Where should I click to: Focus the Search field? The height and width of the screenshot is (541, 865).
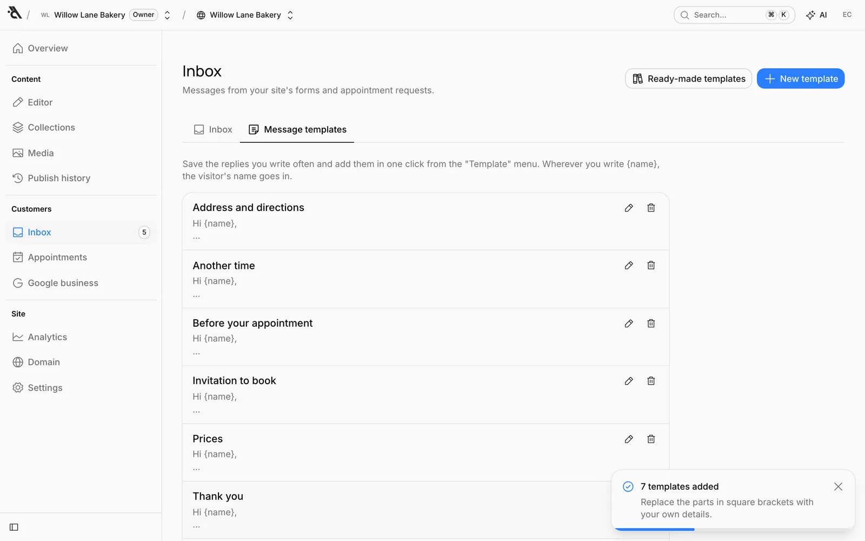734,15
